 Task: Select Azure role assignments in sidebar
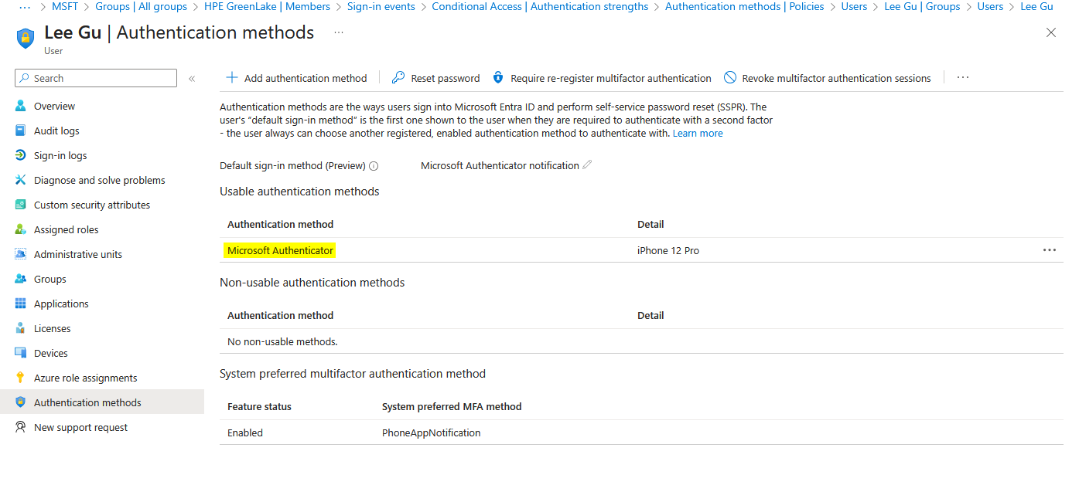click(x=85, y=378)
